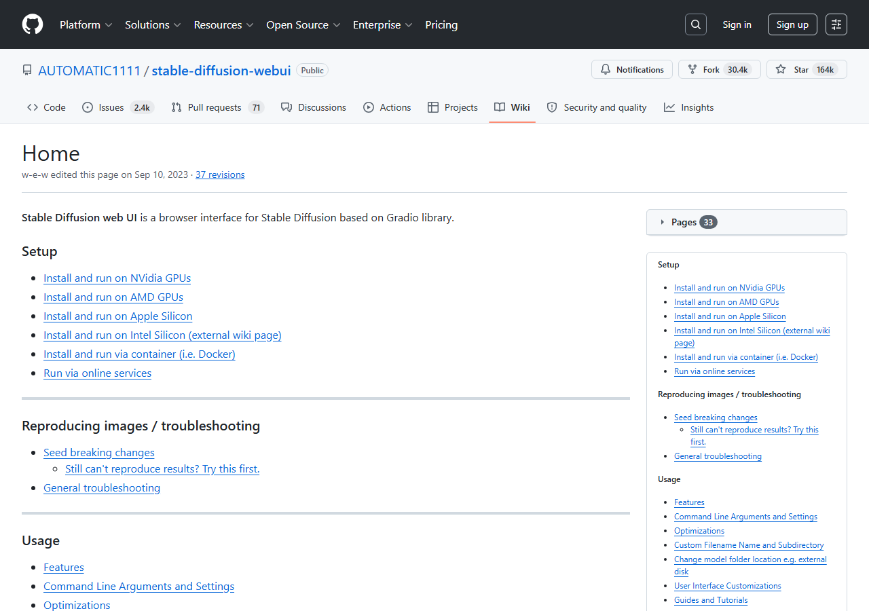Screen dimensions: 869x611
Task: Open Security and quality tab
Action: (597, 107)
